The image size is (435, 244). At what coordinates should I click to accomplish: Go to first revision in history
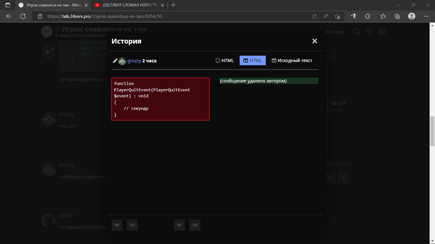(117, 225)
